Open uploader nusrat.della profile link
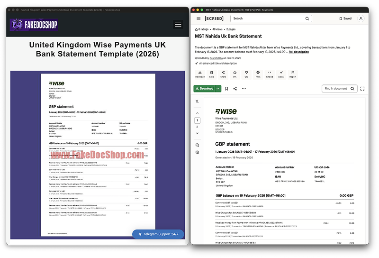This screenshot has width=379, height=258. tap(216, 58)
